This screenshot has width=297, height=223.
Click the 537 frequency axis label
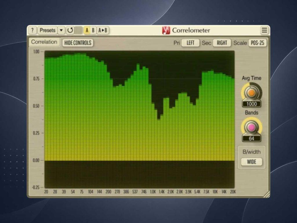point(135,192)
